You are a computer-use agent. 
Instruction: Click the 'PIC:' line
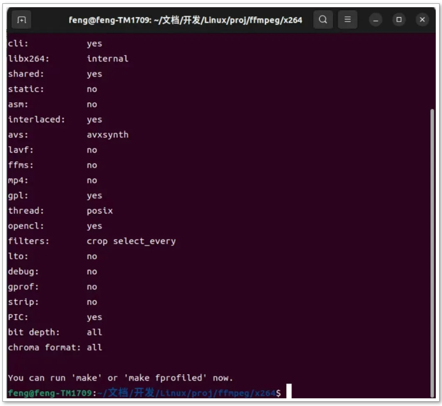[55, 318]
